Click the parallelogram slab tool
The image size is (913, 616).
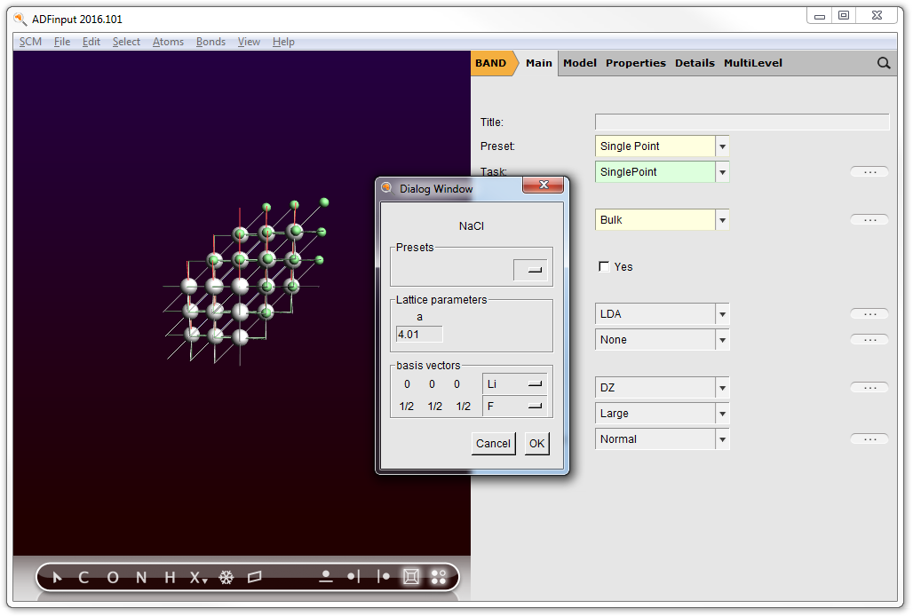255,577
